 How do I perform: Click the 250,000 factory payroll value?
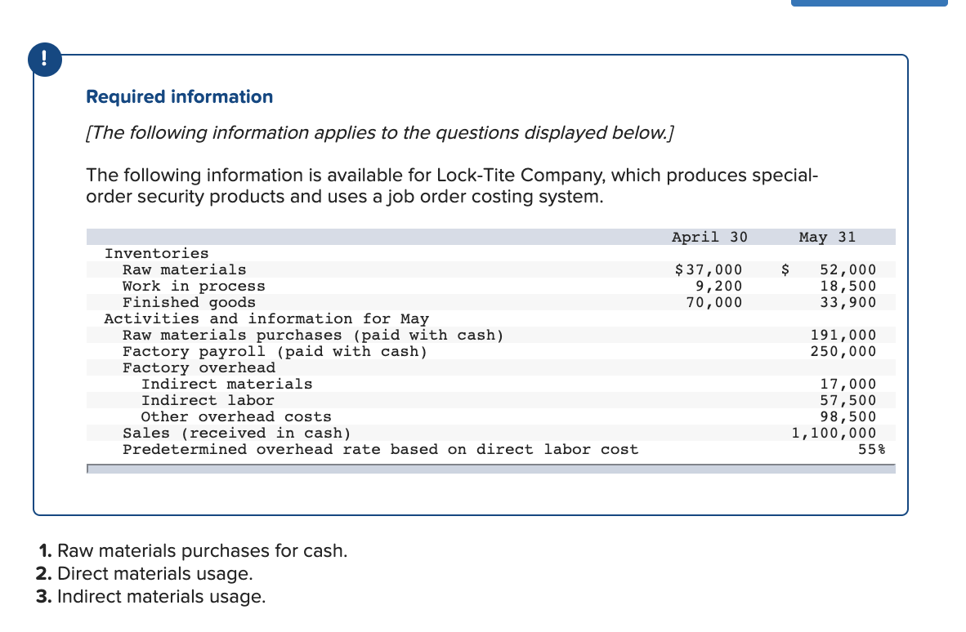coord(843,351)
